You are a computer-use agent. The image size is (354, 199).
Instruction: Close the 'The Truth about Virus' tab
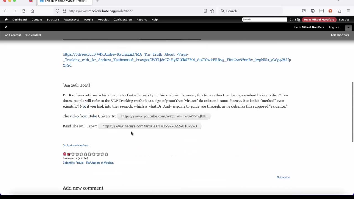tap(88, 1)
